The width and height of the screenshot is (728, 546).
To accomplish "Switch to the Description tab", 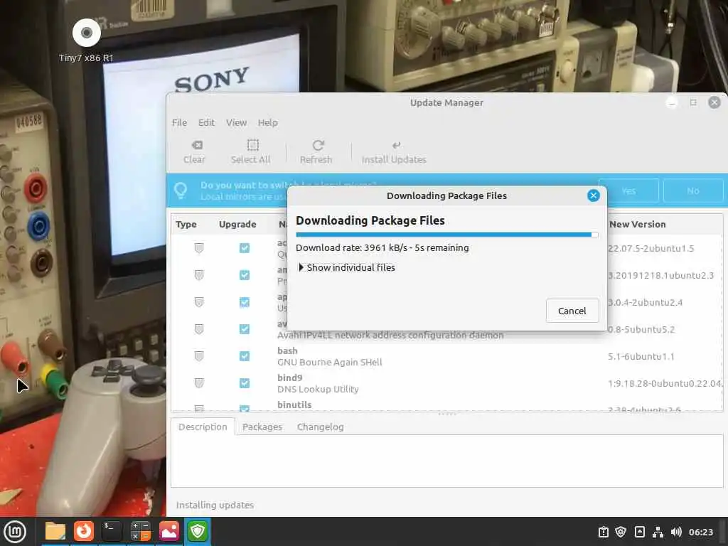I will coord(203,427).
